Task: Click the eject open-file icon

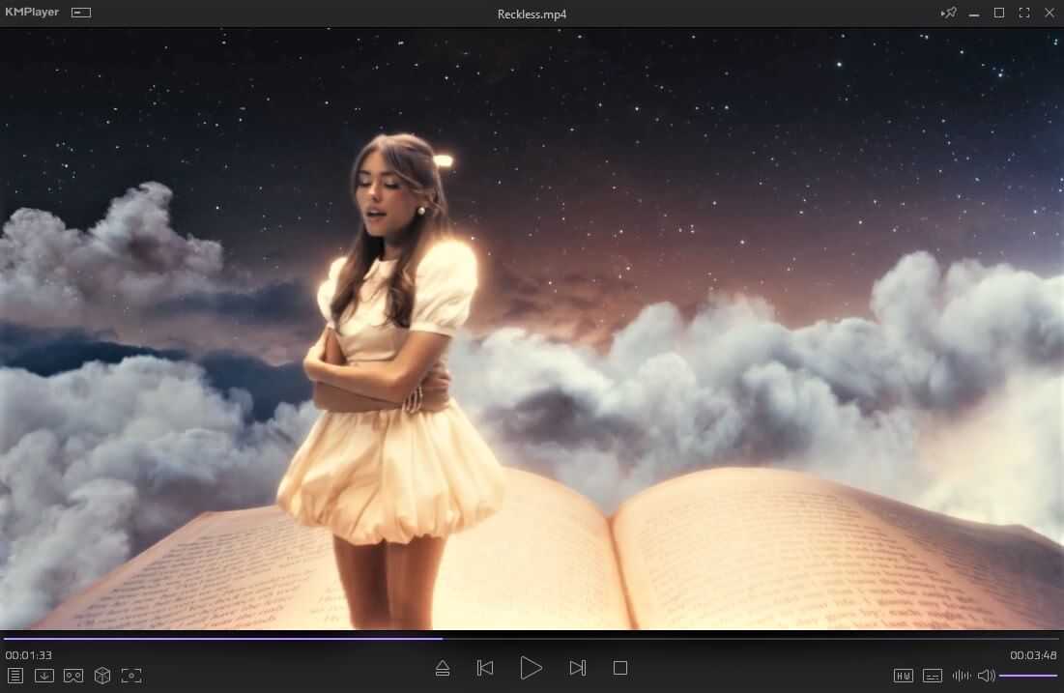Action: [x=443, y=668]
